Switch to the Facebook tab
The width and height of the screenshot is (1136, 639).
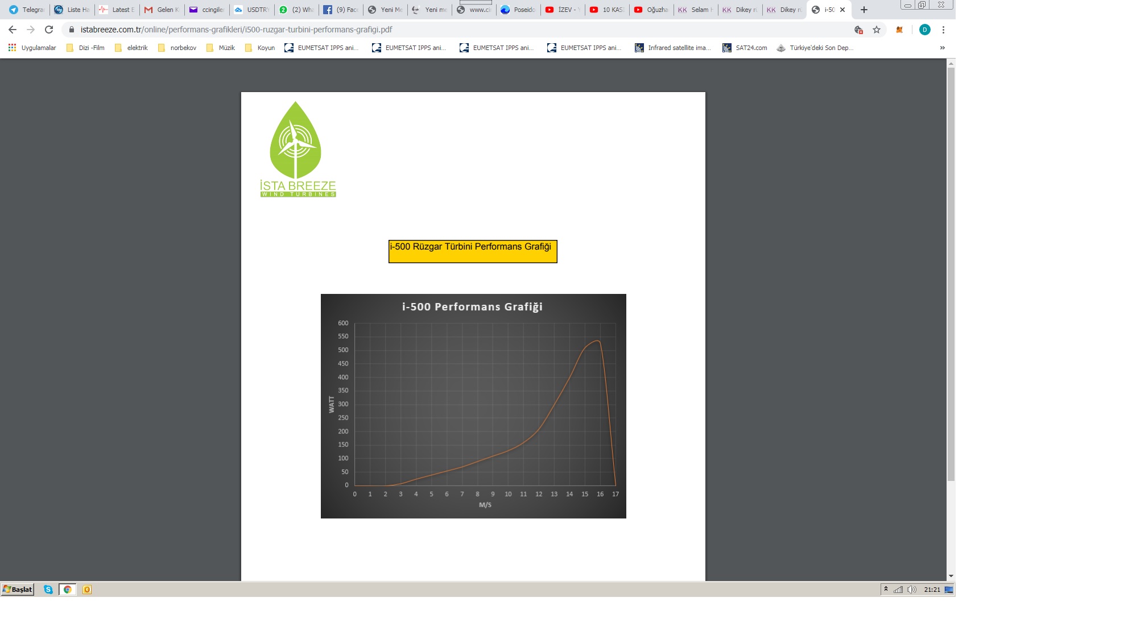click(x=341, y=10)
